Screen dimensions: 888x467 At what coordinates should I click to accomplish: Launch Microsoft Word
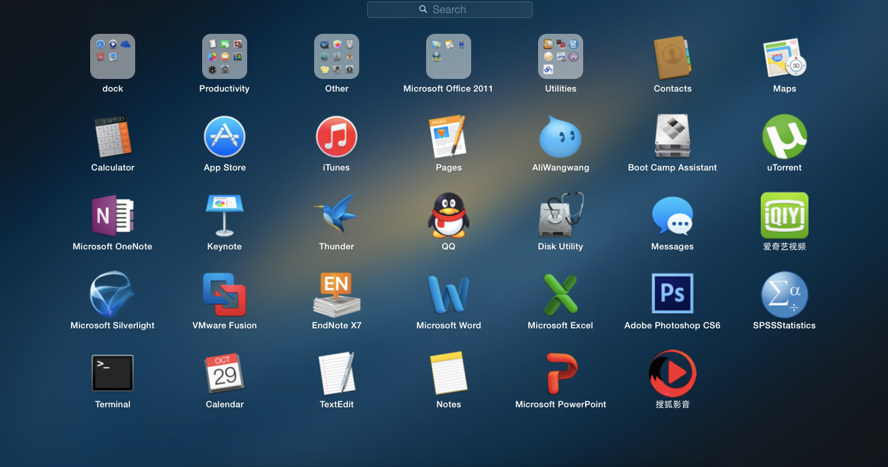point(449,294)
